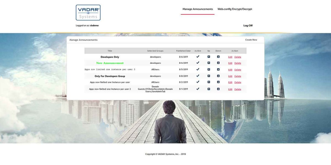331x165 pixels.
Task: Click the VADAR Systems logo
Action: pos(88,13)
